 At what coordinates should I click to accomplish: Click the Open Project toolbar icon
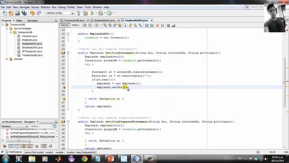coord(18,13)
